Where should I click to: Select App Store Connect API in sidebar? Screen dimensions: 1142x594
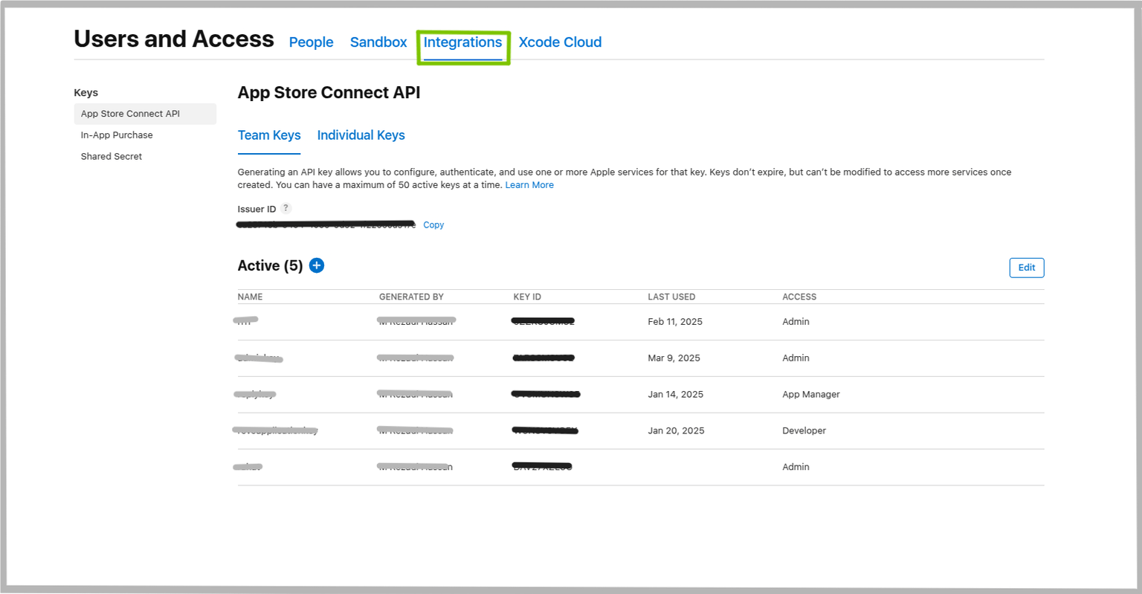click(130, 114)
